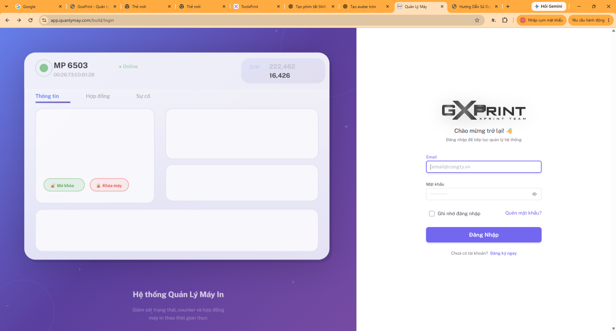Click the green status circle beside MP 6503
Screen dimensions: 616x331
click(44, 68)
